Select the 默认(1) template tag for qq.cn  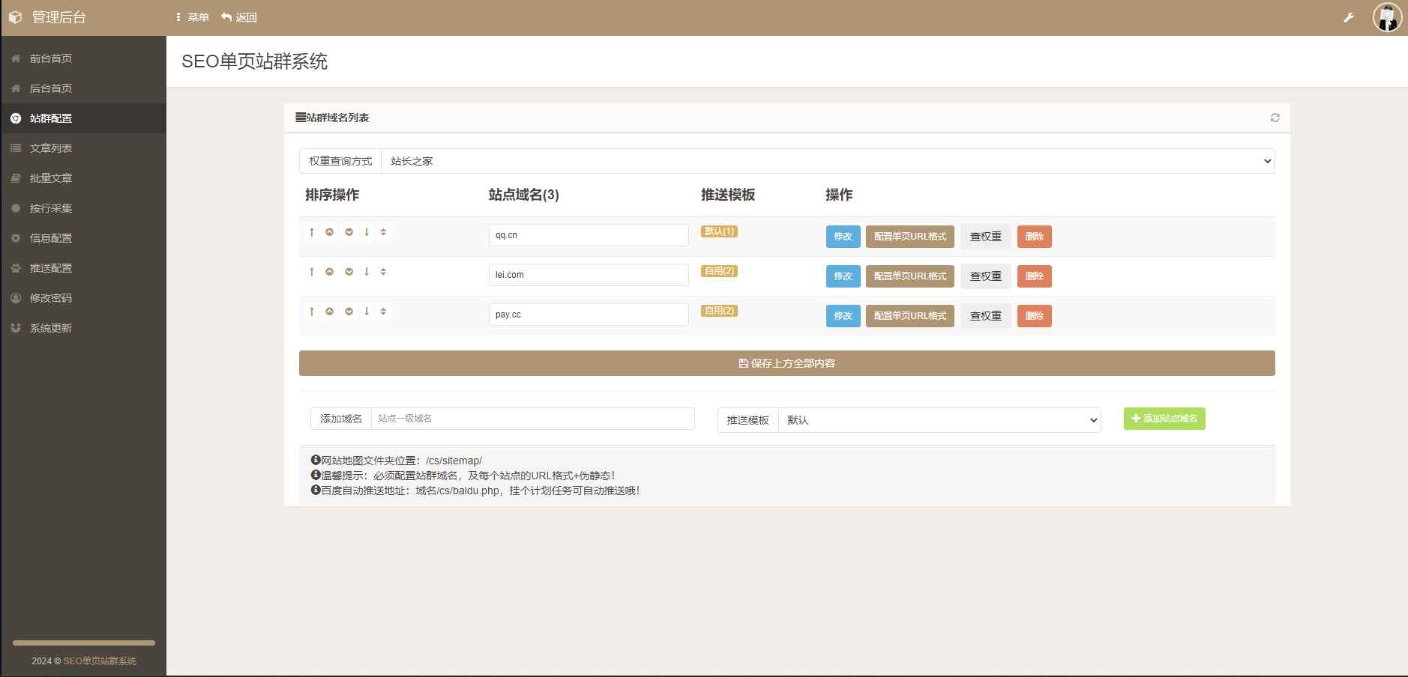(x=719, y=231)
